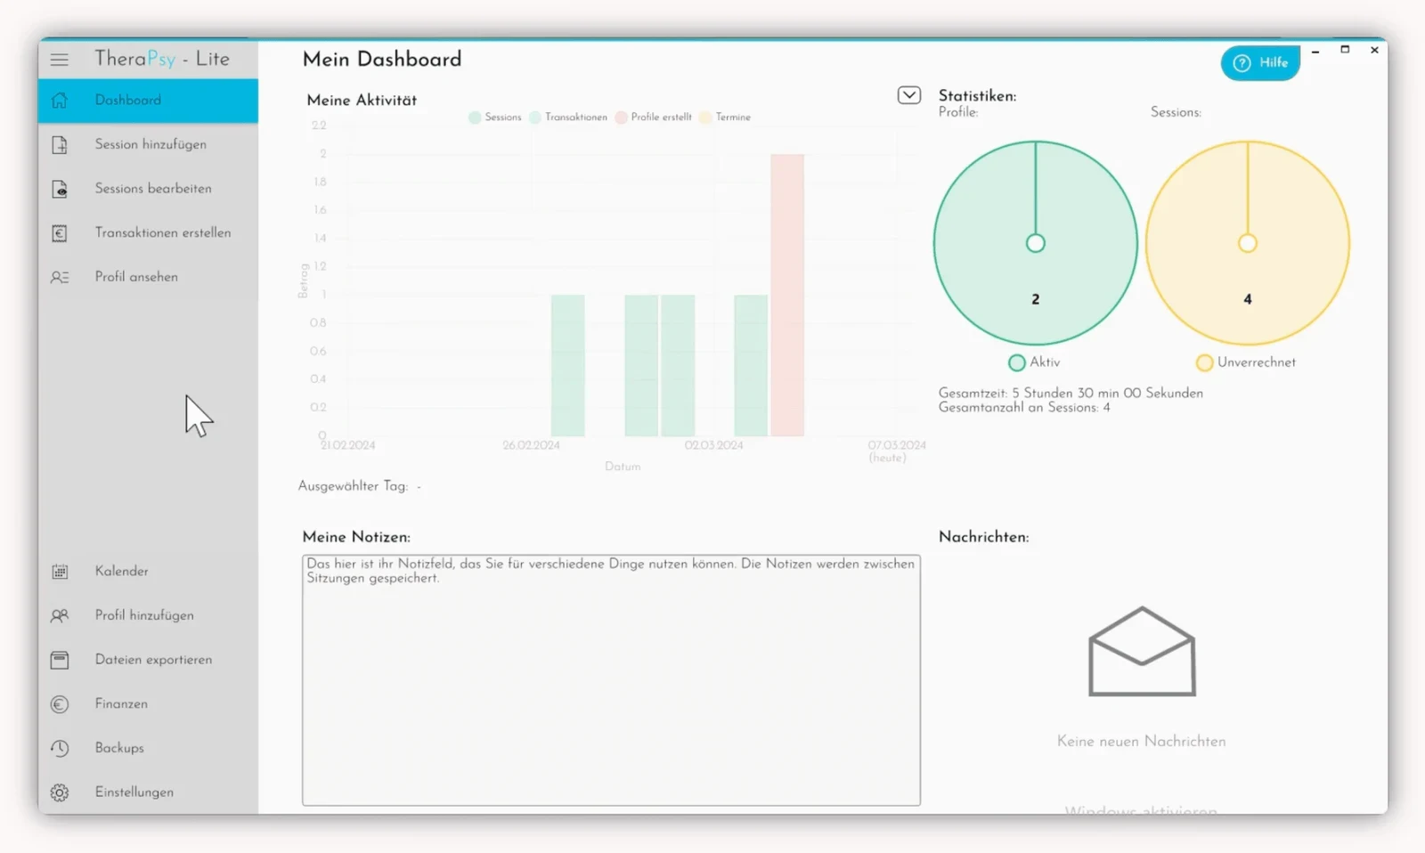Viewport: 1425px width, 853px height.
Task: Go to Sessions bearbeiten
Action: [148, 189]
